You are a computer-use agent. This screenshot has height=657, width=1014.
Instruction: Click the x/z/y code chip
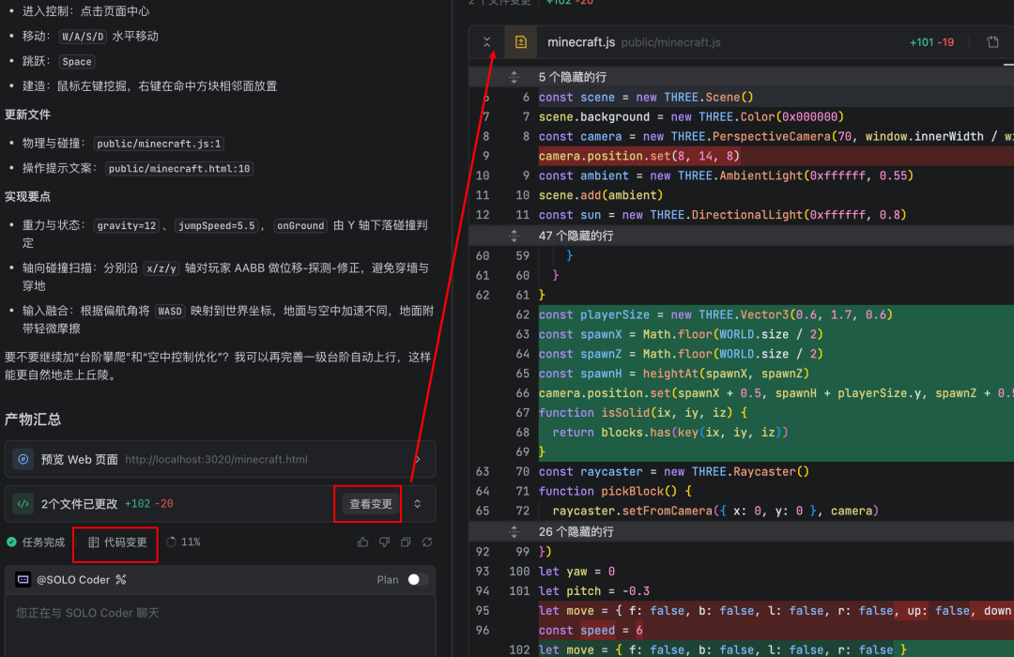(161, 268)
